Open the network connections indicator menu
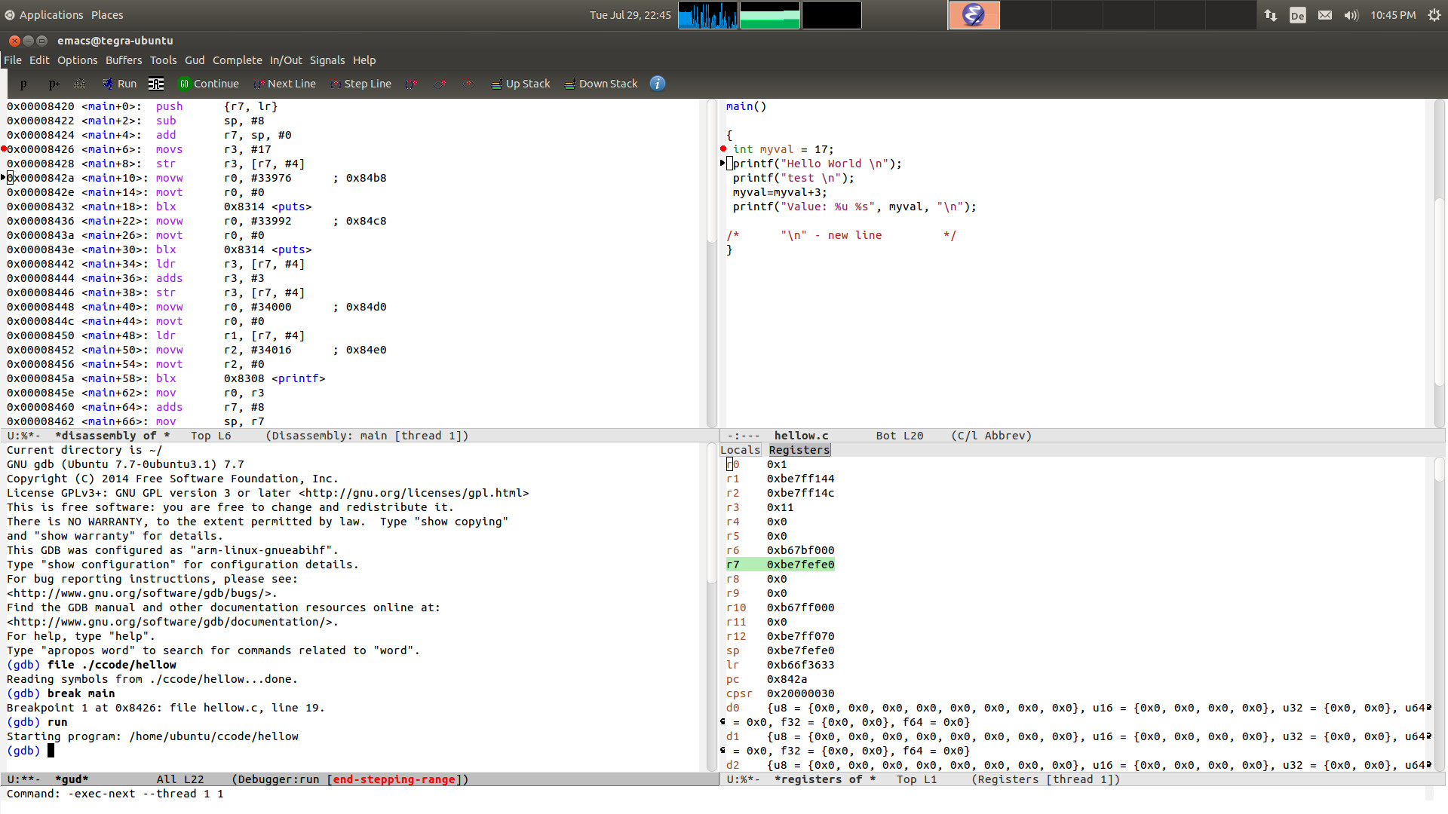 click(1271, 15)
